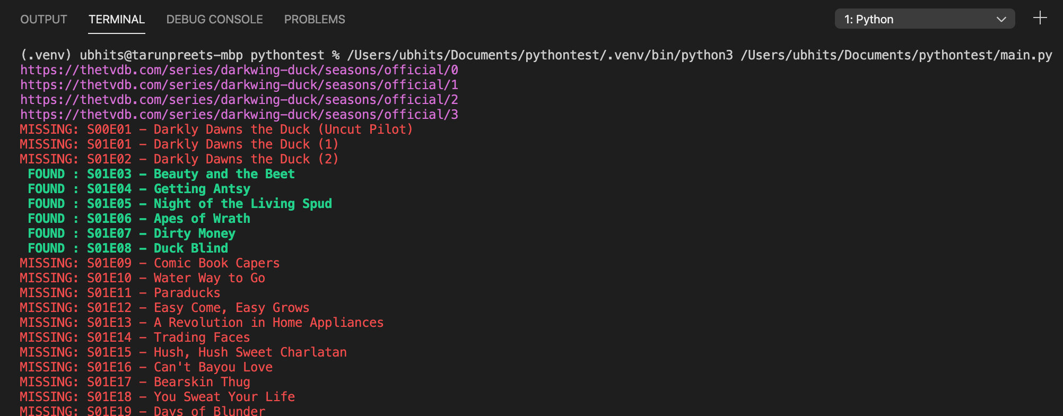
Task: Click the .venv/bin/python3 path in command line
Action: 540,55
